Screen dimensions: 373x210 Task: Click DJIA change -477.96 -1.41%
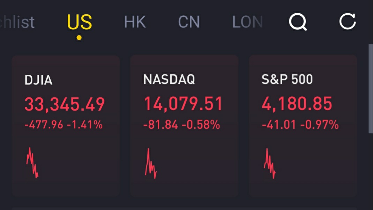tap(64, 124)
